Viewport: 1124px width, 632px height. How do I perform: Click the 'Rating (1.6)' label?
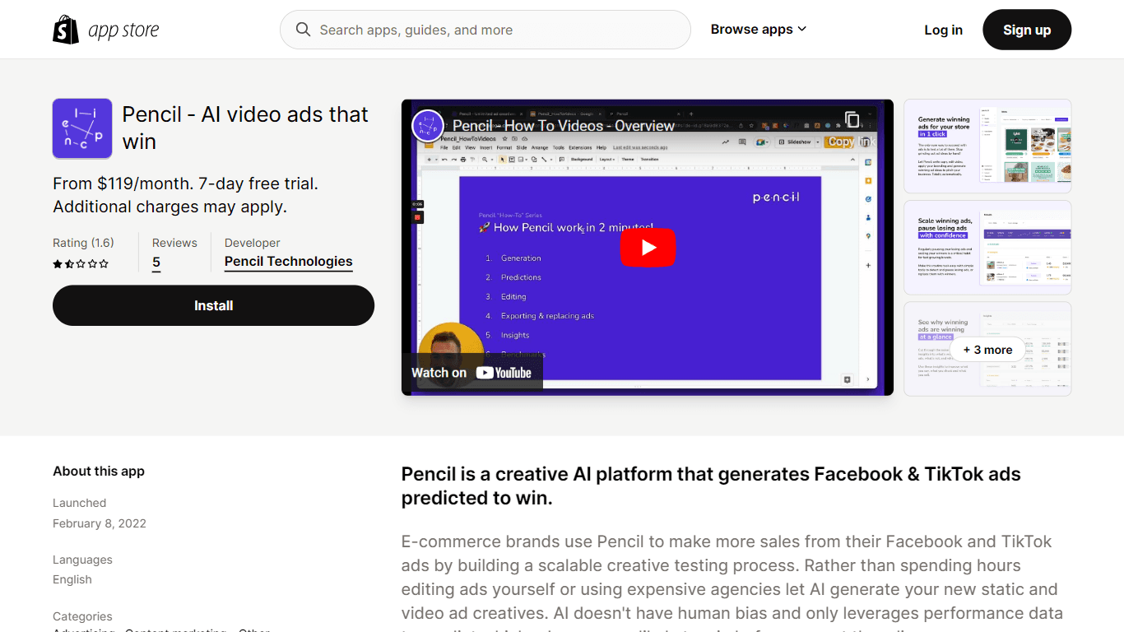click(83, 243)
